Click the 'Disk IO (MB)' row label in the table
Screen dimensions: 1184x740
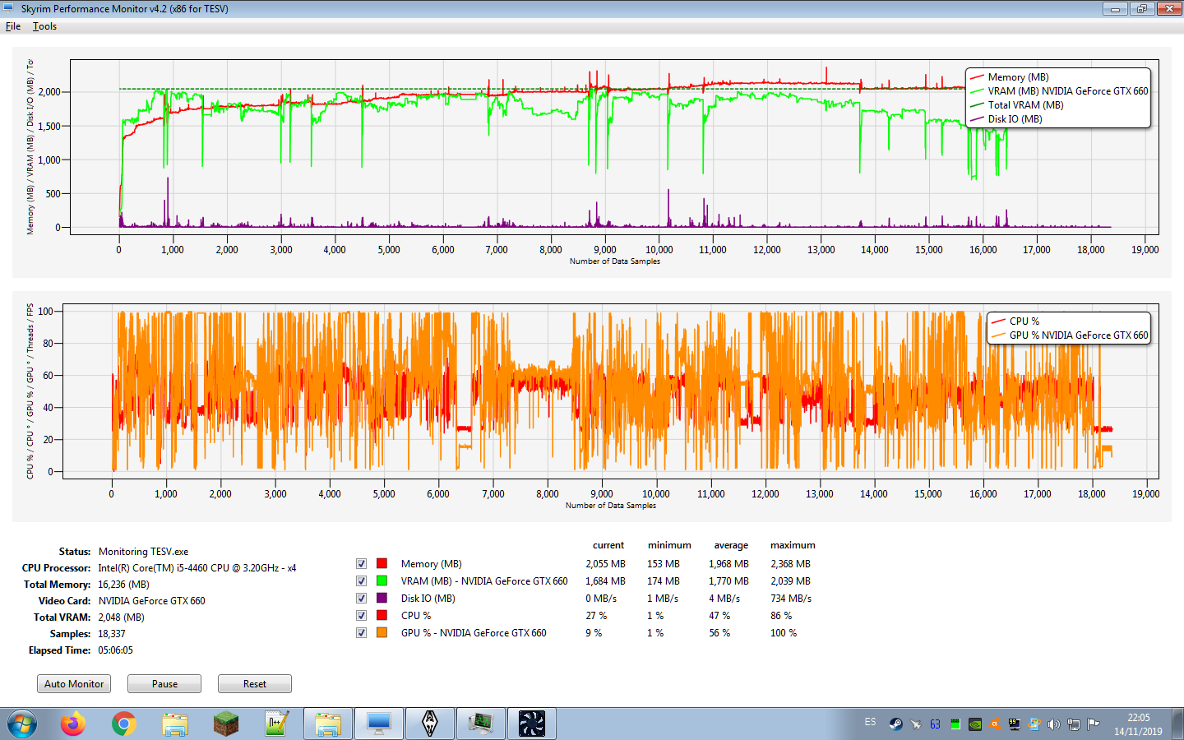(x=428, y=599)
